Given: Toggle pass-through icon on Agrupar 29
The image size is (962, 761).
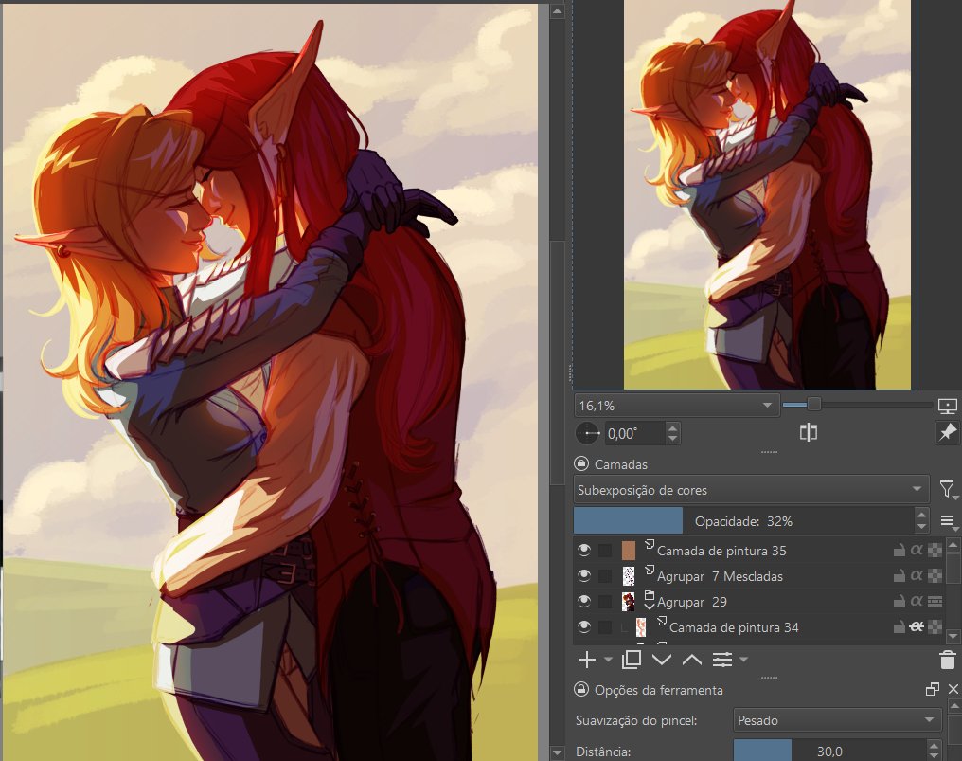Looking at the screenshot, I should pos(935,601).
